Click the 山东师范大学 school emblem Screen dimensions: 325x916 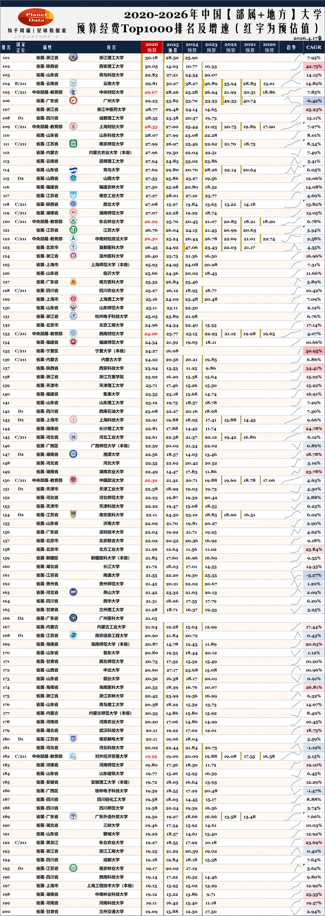[x=73, y=307]
